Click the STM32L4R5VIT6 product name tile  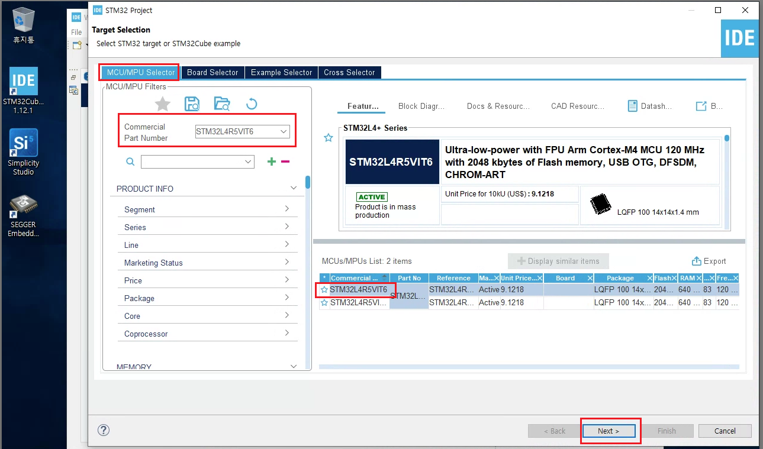tap(392, 161)
